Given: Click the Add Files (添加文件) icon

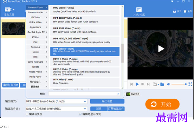Looking at the screenshot, I should click(8, 10).
